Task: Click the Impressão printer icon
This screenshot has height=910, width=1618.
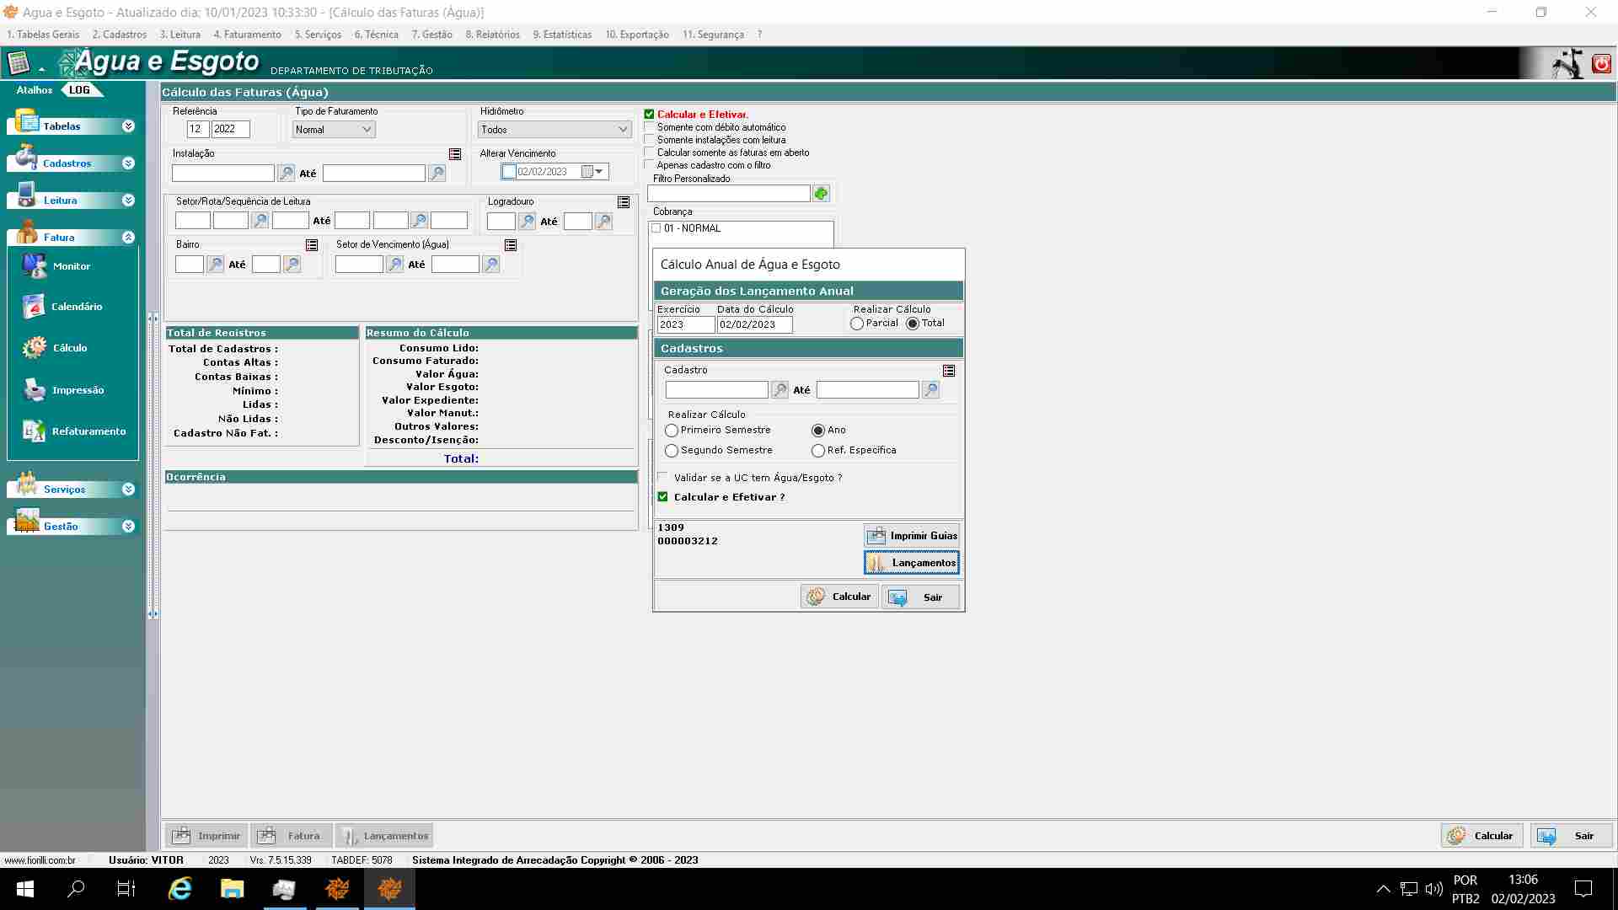Action: [35, 390]
